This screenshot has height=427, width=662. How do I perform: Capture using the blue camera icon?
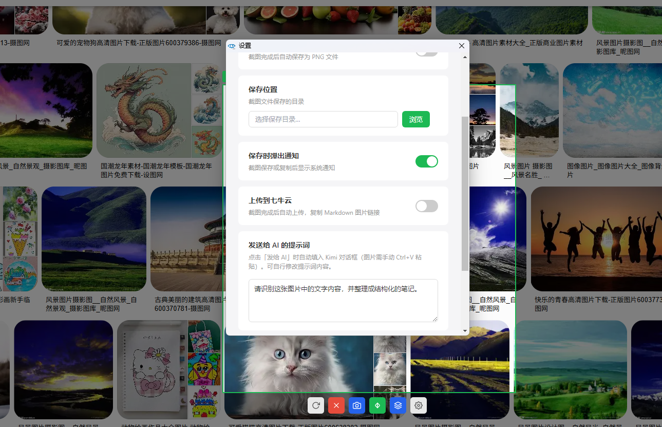357,405
